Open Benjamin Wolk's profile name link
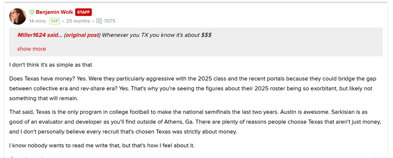Image resolution: width=393 pixels, height=158 pixels. (x=54, y=12)
